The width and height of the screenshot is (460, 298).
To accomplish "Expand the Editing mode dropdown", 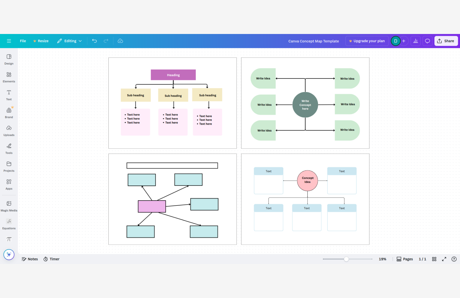I will 70,41.
